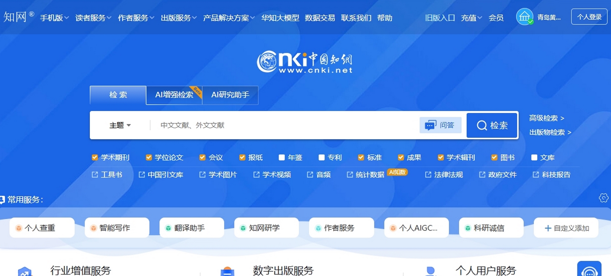Expand the 主题 search field dropdown
The height and width of the screenshot is (276, 611).
[120, 125]
